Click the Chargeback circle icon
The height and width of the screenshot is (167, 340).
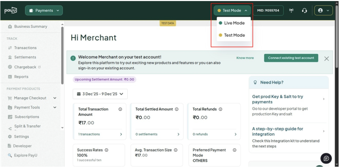(10, 67)
